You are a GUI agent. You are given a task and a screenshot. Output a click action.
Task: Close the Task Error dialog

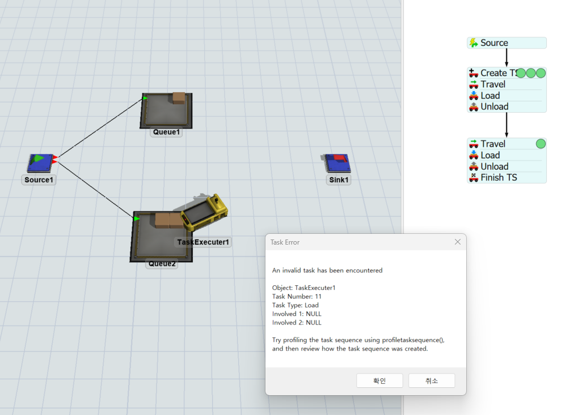click(x=458, y=242)
